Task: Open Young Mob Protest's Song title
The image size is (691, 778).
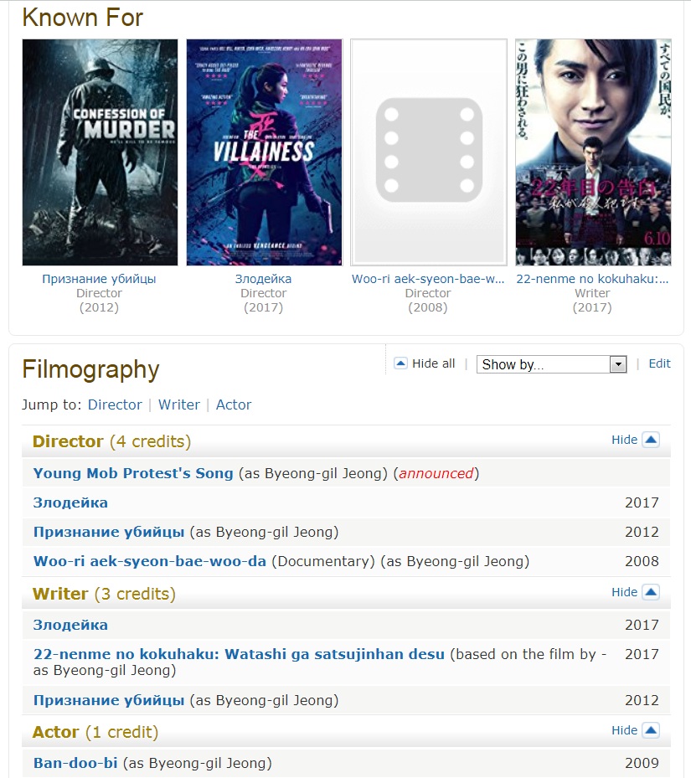Action: click(x=133, y=473)
